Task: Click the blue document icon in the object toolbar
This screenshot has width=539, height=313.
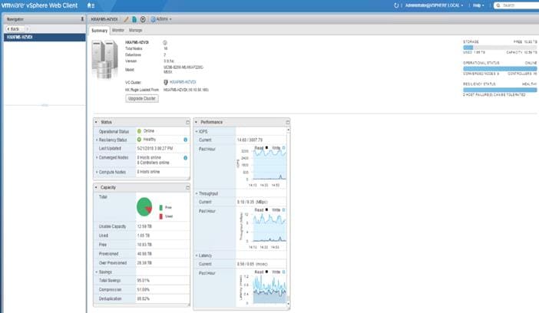Action: point(134,19)
